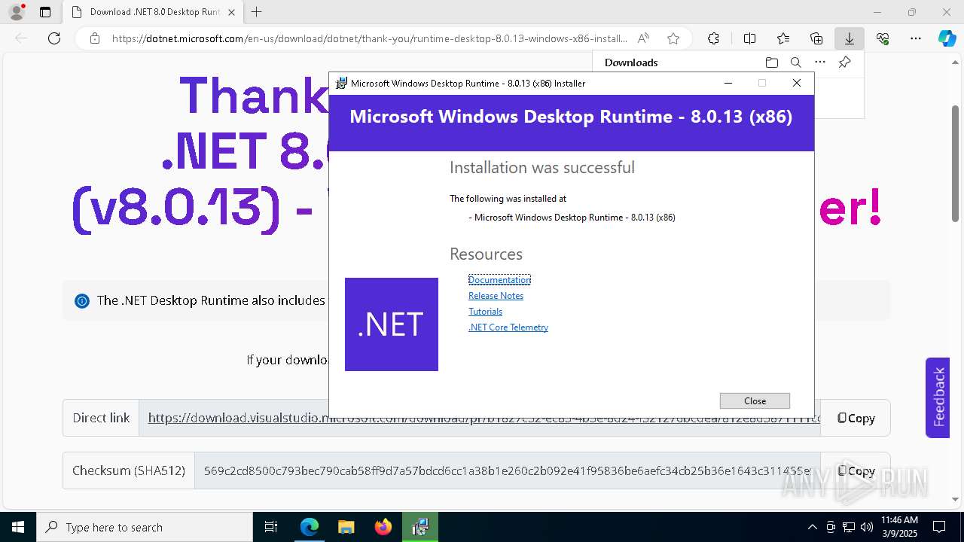964x542 pixels.
Task: Close the installer window with the X
Action: [797, 84]
